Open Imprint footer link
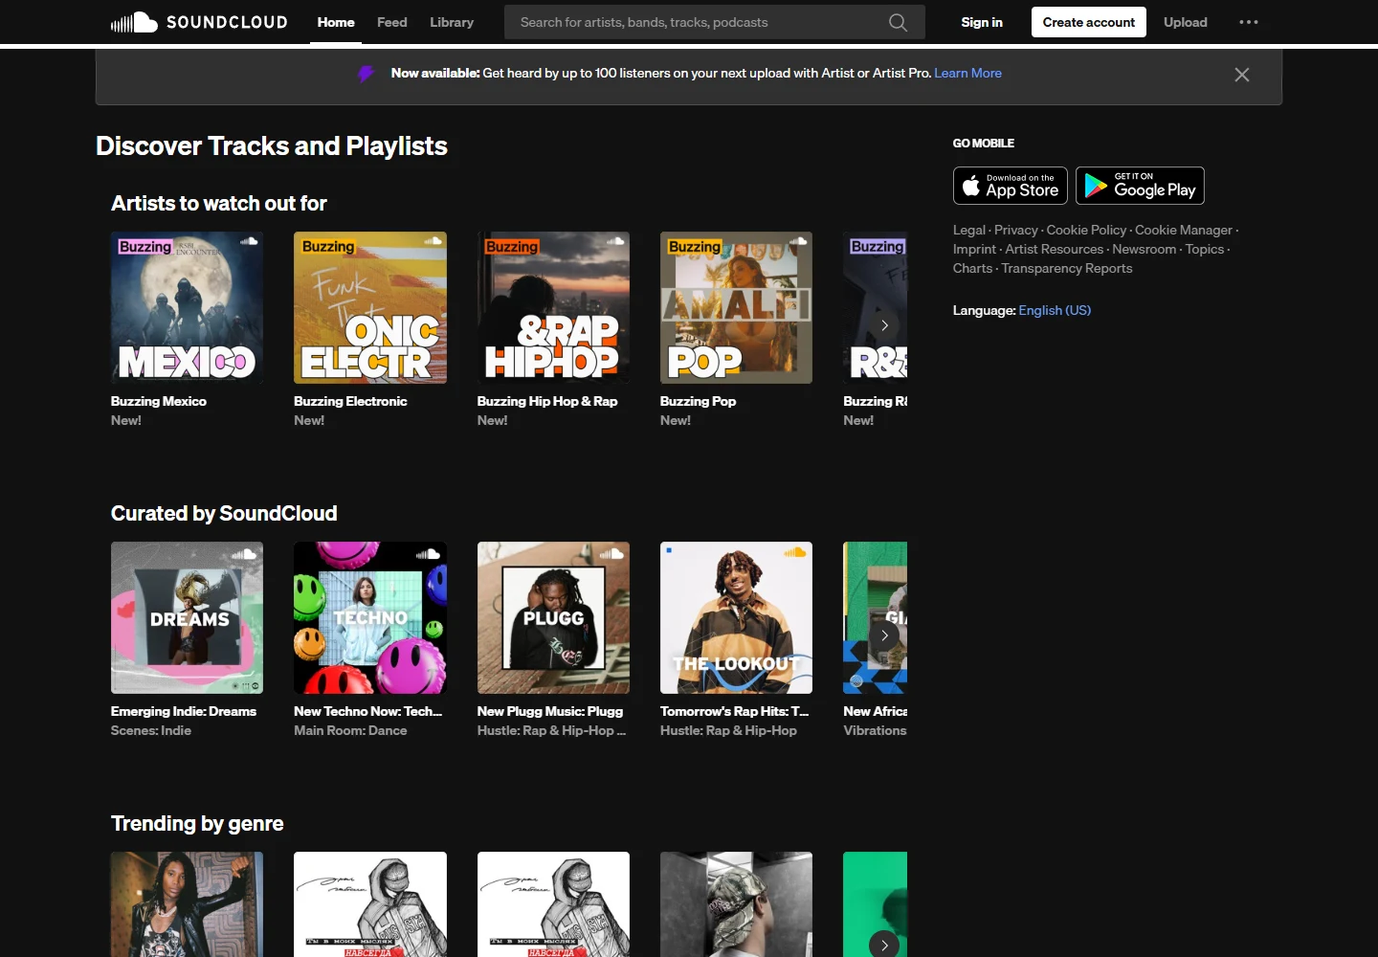1378x957 pixels. pos(974,249)
